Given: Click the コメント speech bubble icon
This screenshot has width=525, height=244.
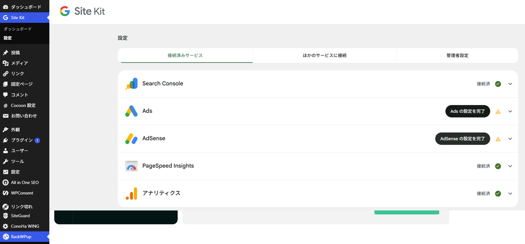Looking at the screenshot, I should tap(5, 94).
